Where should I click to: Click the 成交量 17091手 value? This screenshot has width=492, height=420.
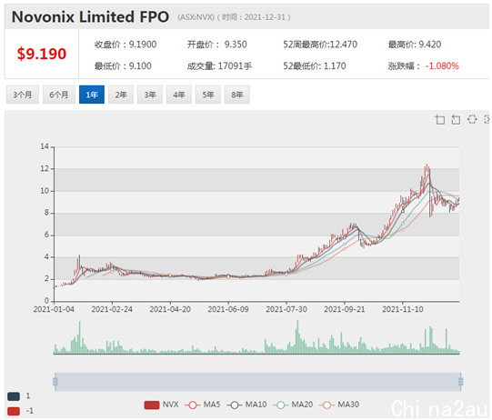220,66
